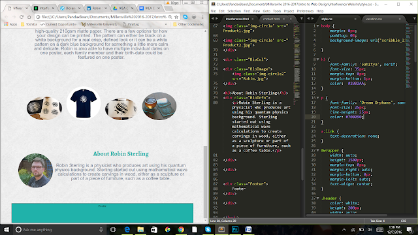The width and height of the screenshot is (418, 235).
Task: Open Task View on the taskbar
Action: point(113,229)
